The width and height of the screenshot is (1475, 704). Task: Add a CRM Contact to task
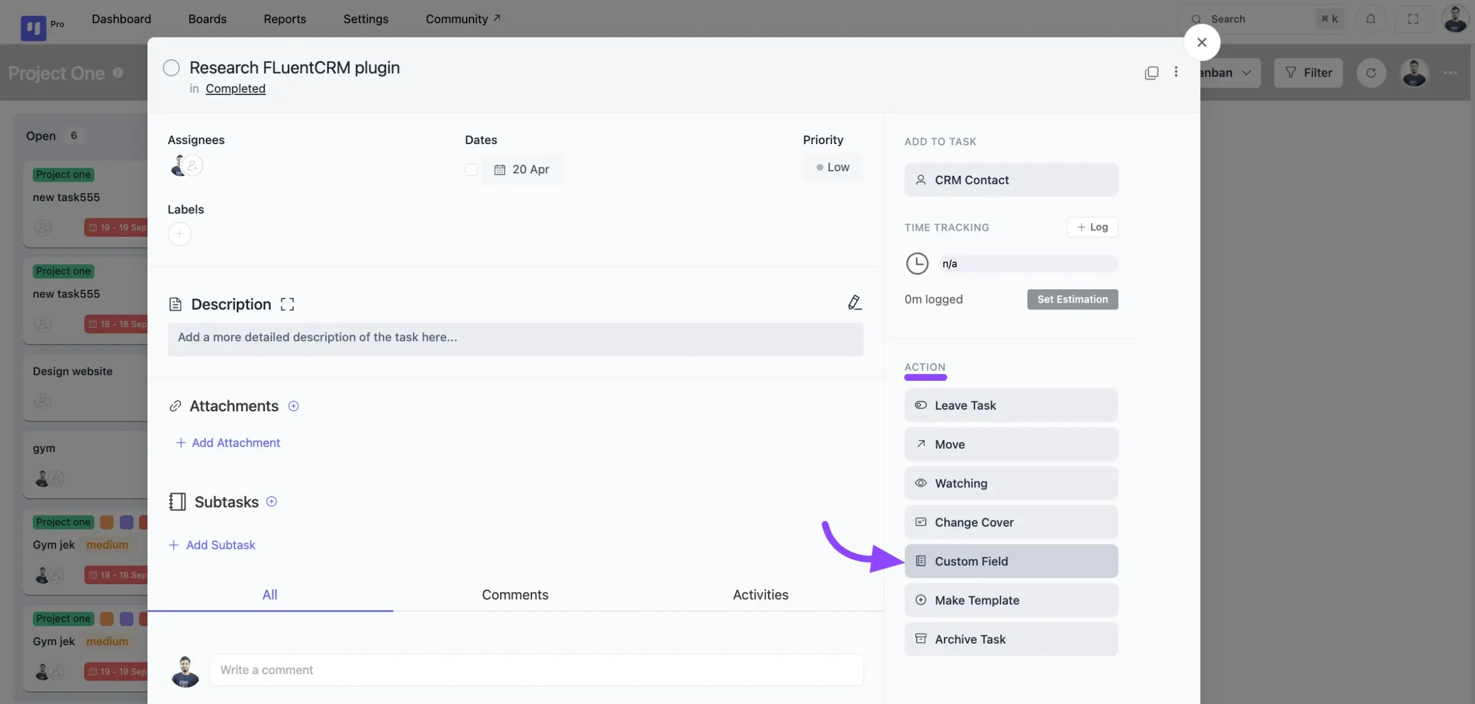pos(1011,180)
